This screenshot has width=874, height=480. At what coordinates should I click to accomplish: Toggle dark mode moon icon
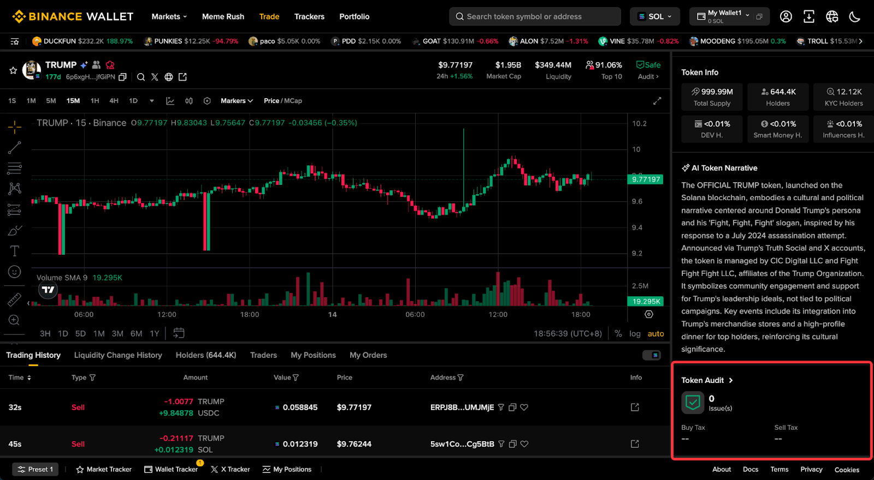[x=855, y=16]
